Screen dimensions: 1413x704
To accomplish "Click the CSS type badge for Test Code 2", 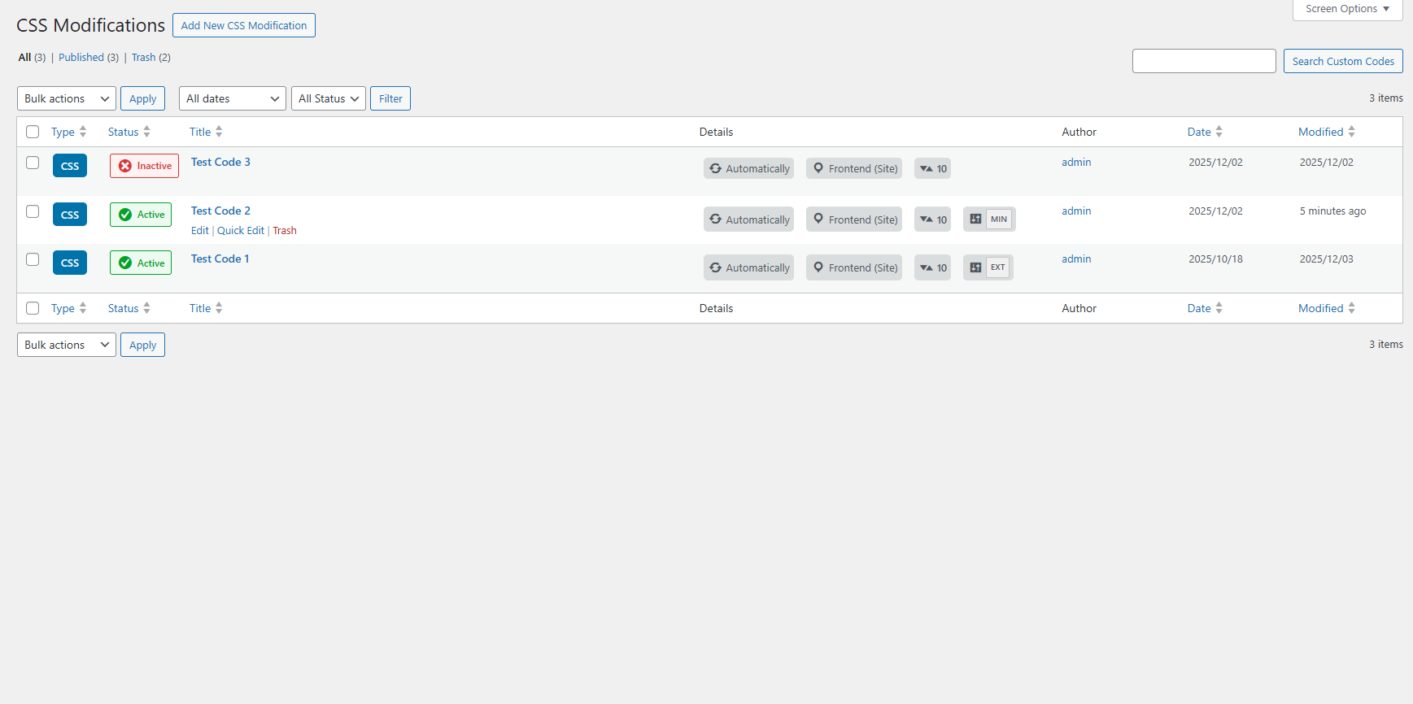I will 70,215.
